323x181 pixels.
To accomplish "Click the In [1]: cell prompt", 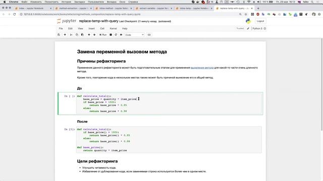I will 70,129.
